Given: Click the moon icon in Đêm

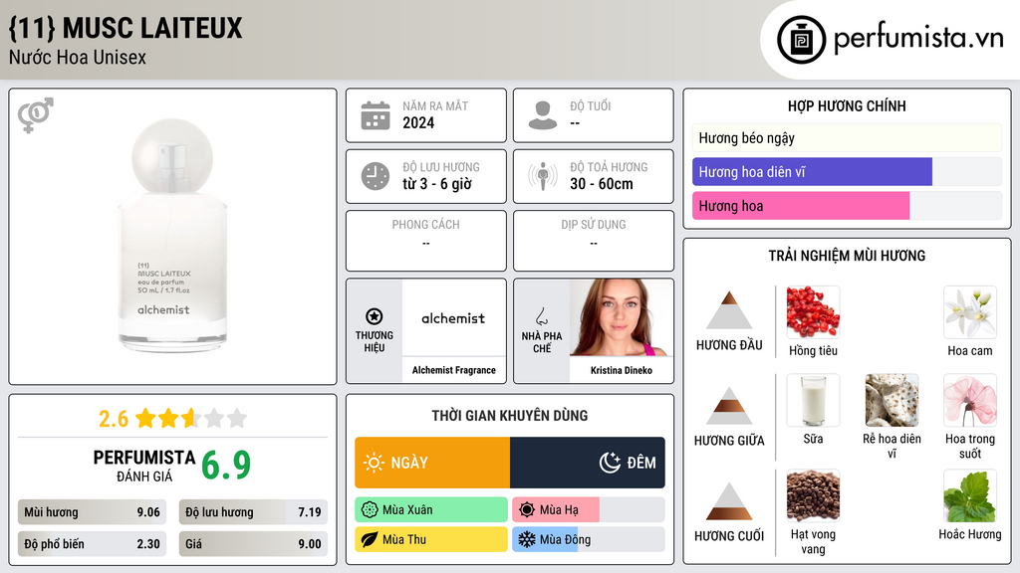Looking at the screenshot, I should (610, 463).
